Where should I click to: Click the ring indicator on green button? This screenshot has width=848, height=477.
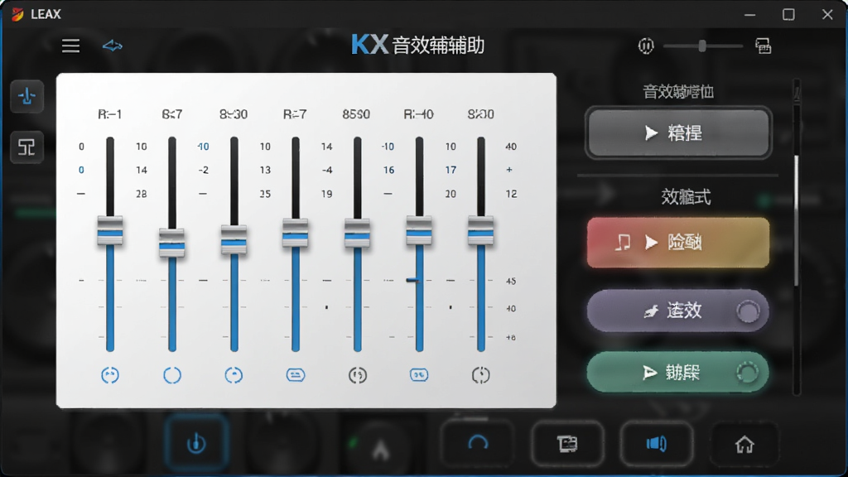pos(748,372)
